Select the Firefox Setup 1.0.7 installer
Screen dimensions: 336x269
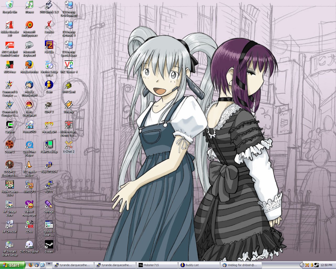click(x=49, y=69)
